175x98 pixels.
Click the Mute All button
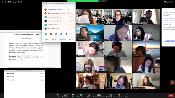tap(54, 39)
